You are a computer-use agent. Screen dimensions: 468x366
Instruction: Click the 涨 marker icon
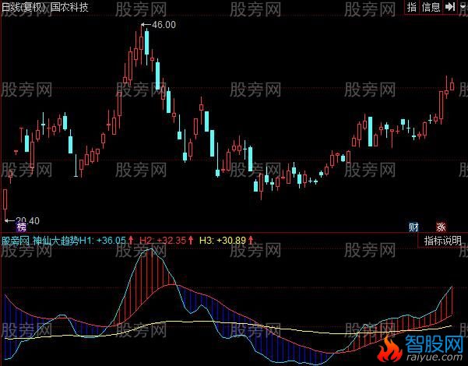click(441, 227)
